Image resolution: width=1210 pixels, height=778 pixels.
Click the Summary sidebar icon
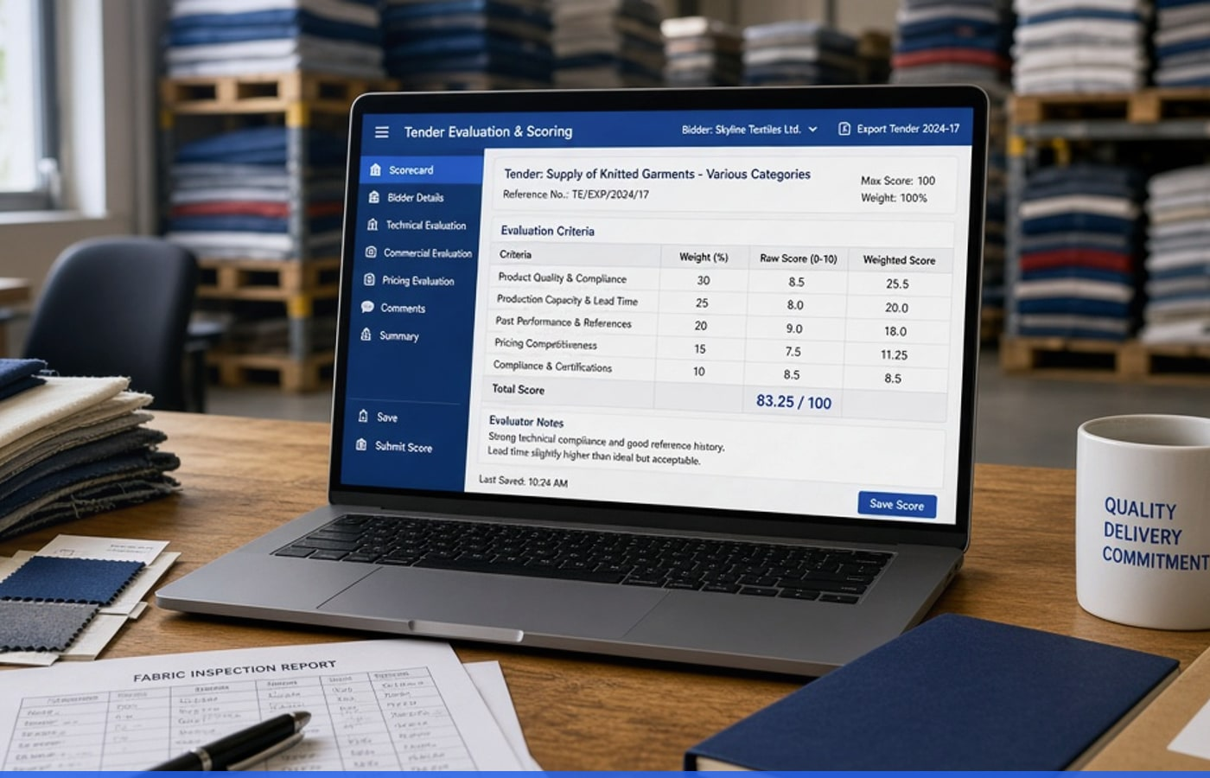pyautogui.click(x=366, y=335)
